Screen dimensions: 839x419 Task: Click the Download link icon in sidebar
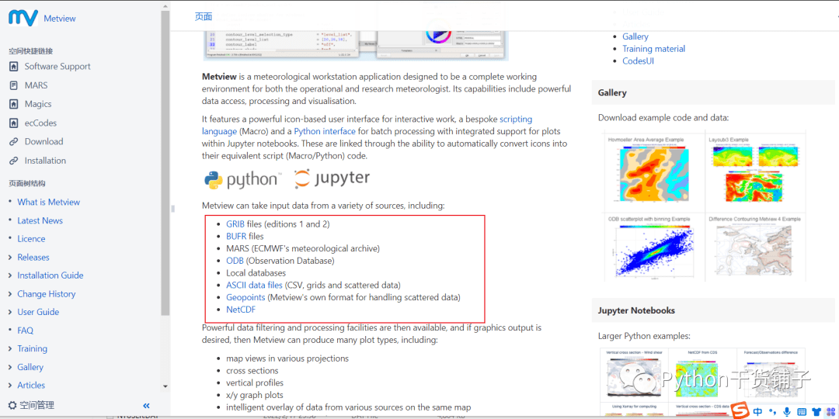[13, 142]
